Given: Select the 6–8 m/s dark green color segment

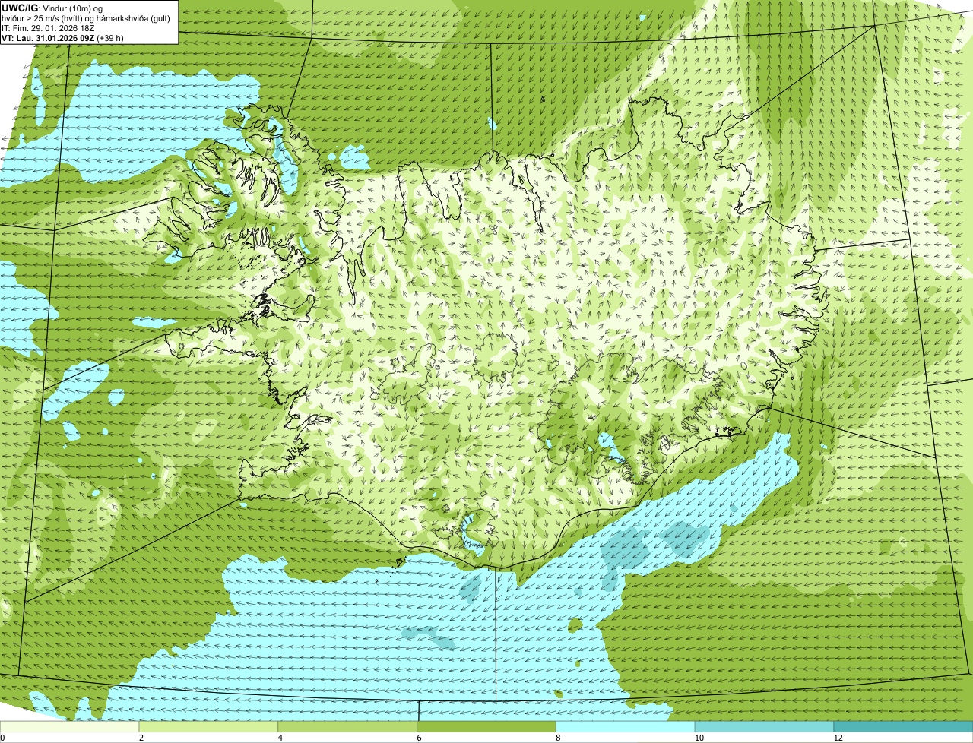Looking at the screenshot, I should click(487, 727).
